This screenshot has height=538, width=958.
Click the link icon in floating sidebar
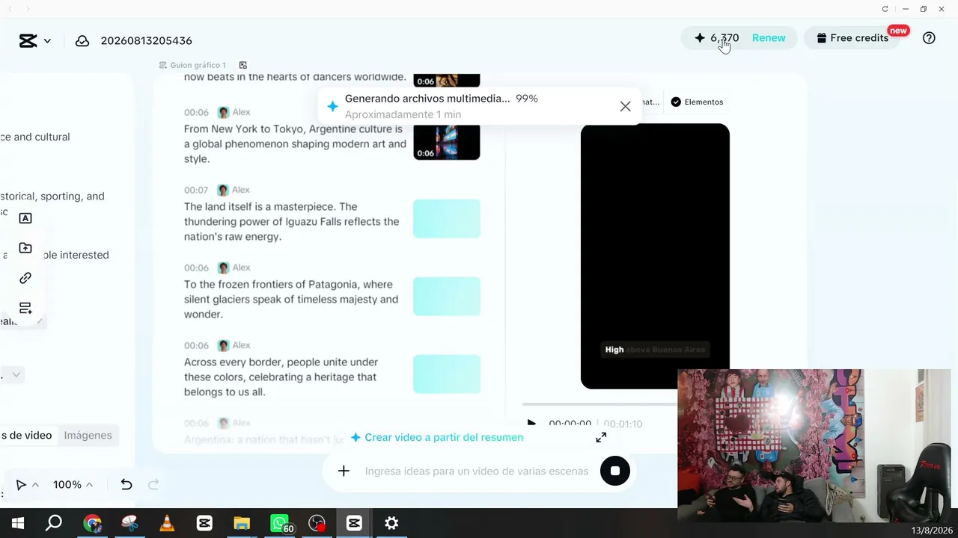pyautogui.click(x=25, y=278)
